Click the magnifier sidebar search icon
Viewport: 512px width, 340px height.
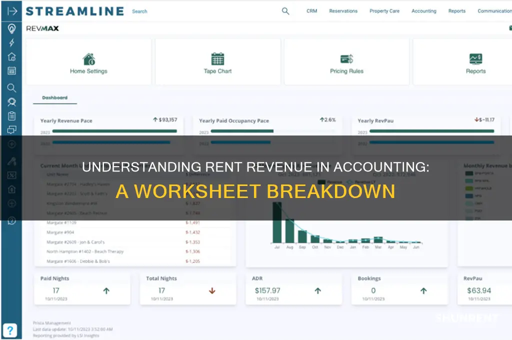click(x=12, y=88)
